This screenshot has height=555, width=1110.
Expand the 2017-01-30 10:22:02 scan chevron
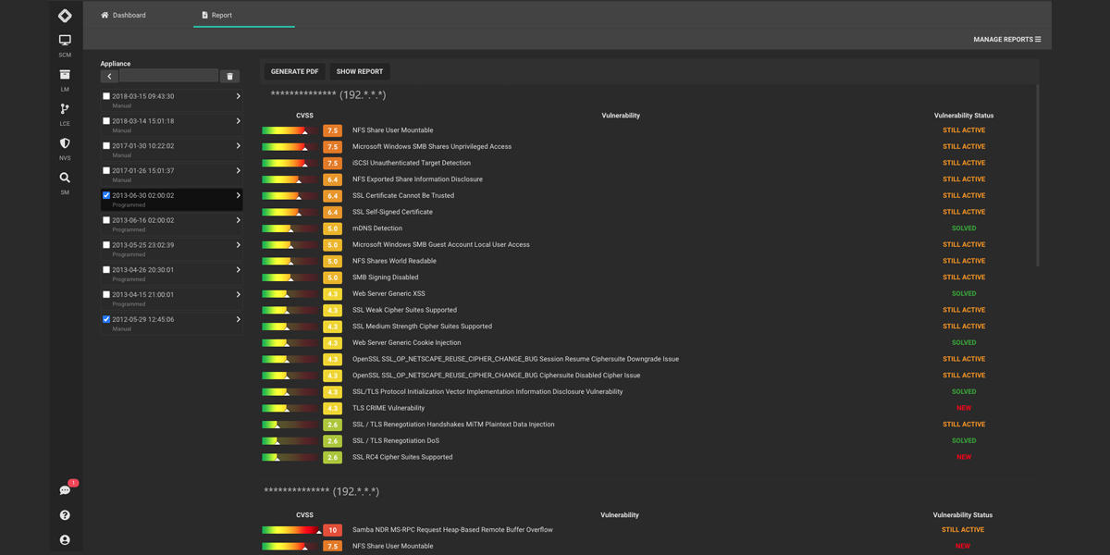pyautogui.click(x=238, y=146)
